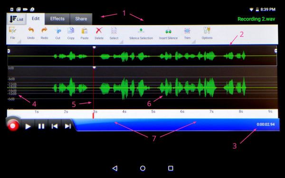The image size is (285, 178).
Task: Open the Share tab
Action: 81,18
